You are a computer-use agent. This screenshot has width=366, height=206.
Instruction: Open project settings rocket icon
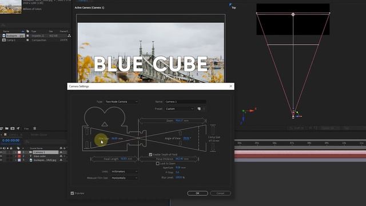point(18,128)
